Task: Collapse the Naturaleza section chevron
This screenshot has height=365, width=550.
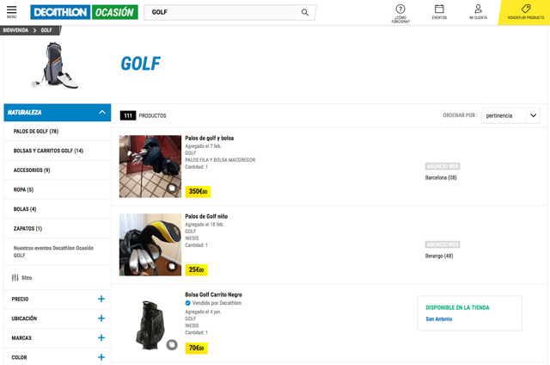Action: (102, 112)
